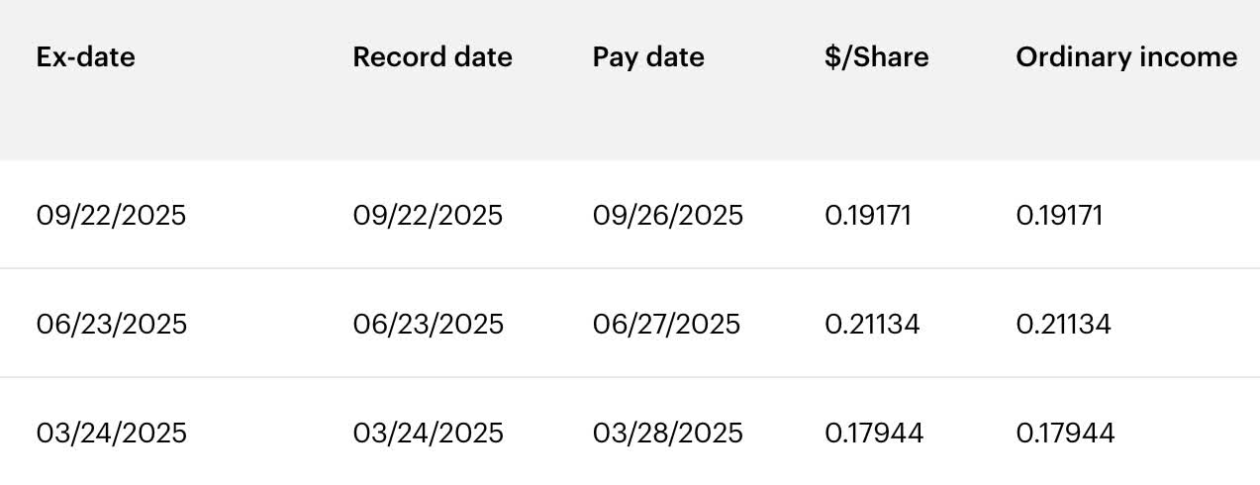Sort by the Record date column header
1260x485 pixels.
433,57
